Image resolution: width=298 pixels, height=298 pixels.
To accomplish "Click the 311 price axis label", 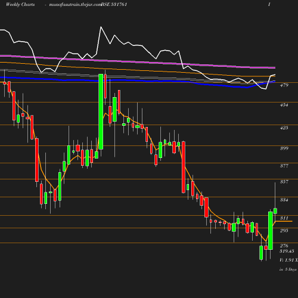I will tap(284, 218).
